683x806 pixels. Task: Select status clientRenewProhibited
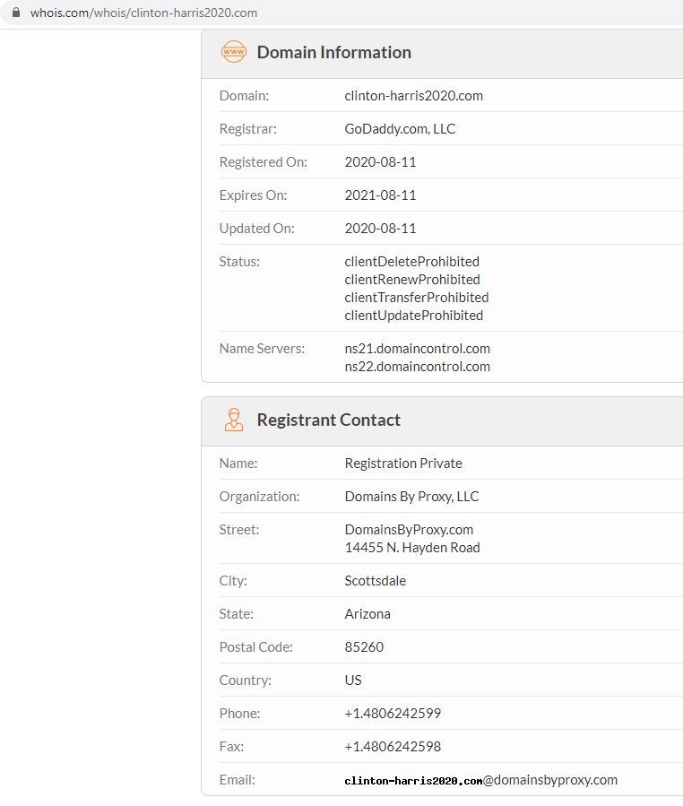pyautogui.click(x=412, y=280)
